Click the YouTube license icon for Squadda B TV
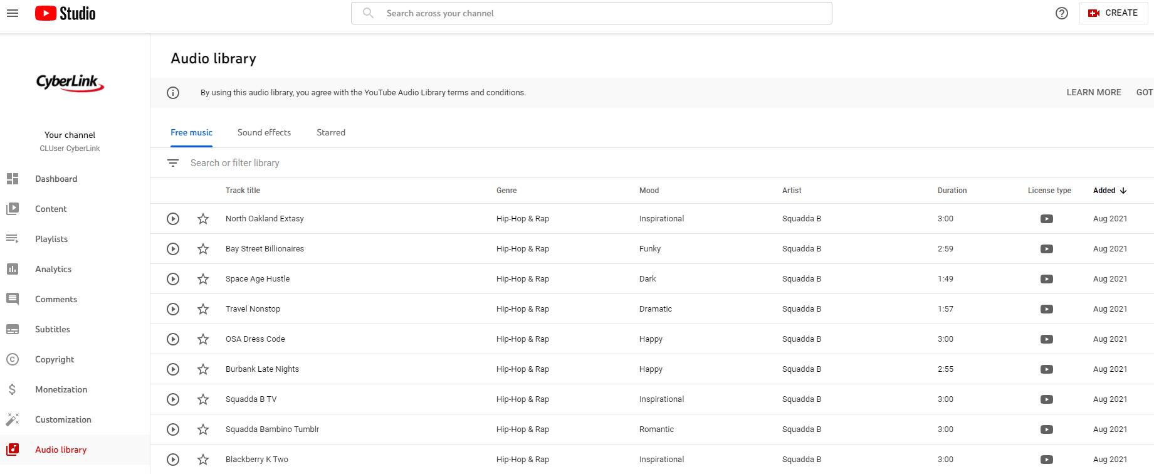This screenshot has width=1154, height=474. [1047, 399]
